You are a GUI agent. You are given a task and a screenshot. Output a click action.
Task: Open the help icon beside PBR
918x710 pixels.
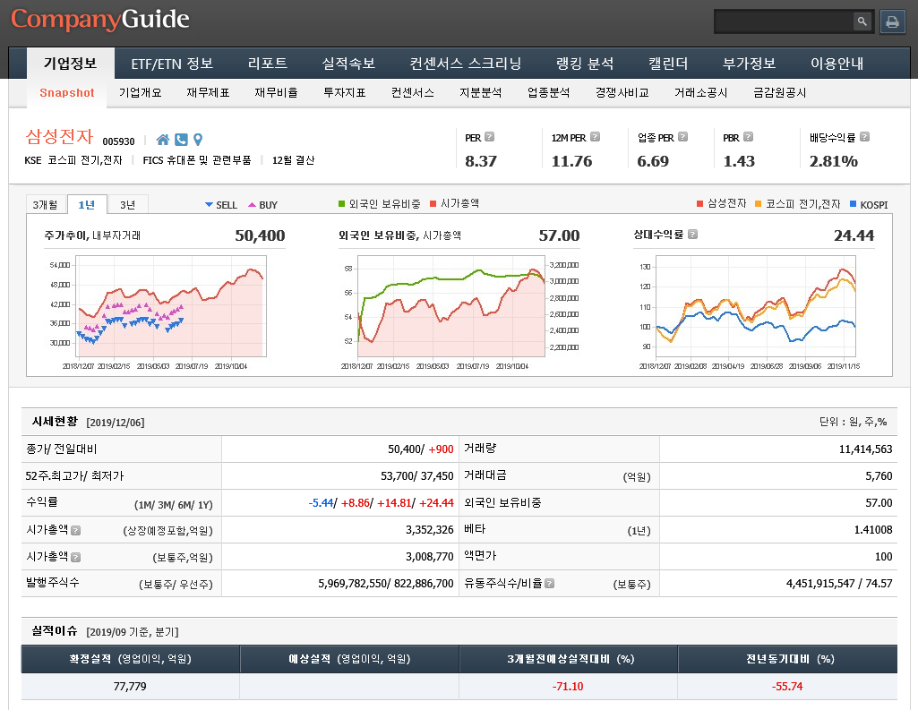[x=748, y=136]
